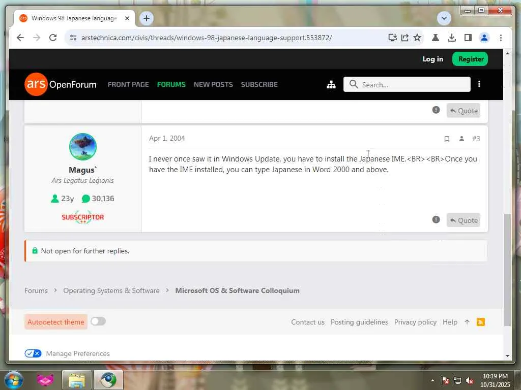521x390 pixels.
Task: Open the Magus` username link
Action: (x=83, y=170)
